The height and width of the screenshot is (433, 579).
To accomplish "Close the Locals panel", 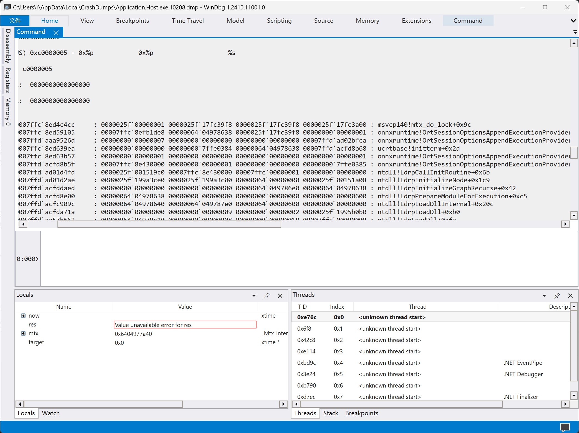I will (x=280, y=296).
